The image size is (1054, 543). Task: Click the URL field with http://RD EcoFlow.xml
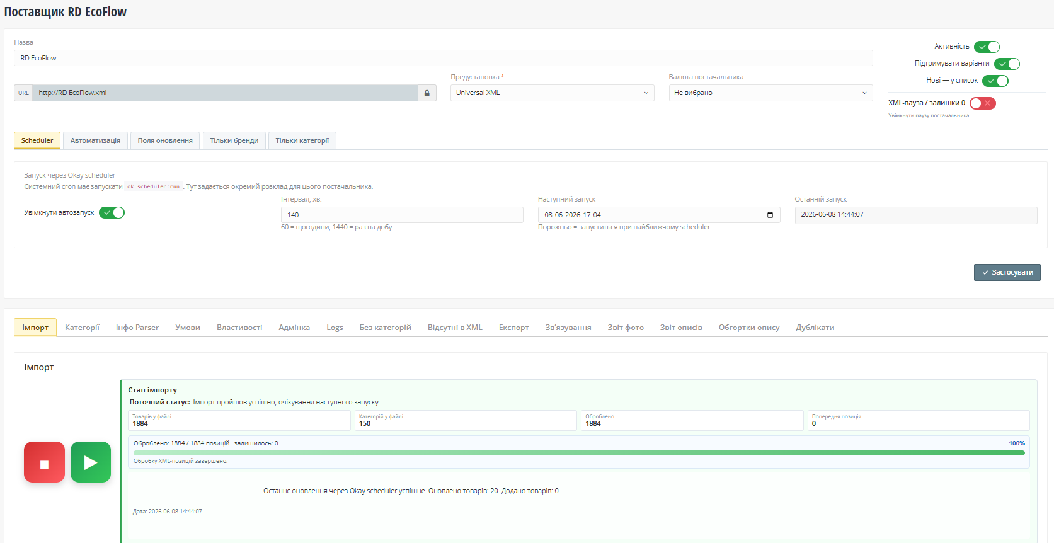[226, 93]
